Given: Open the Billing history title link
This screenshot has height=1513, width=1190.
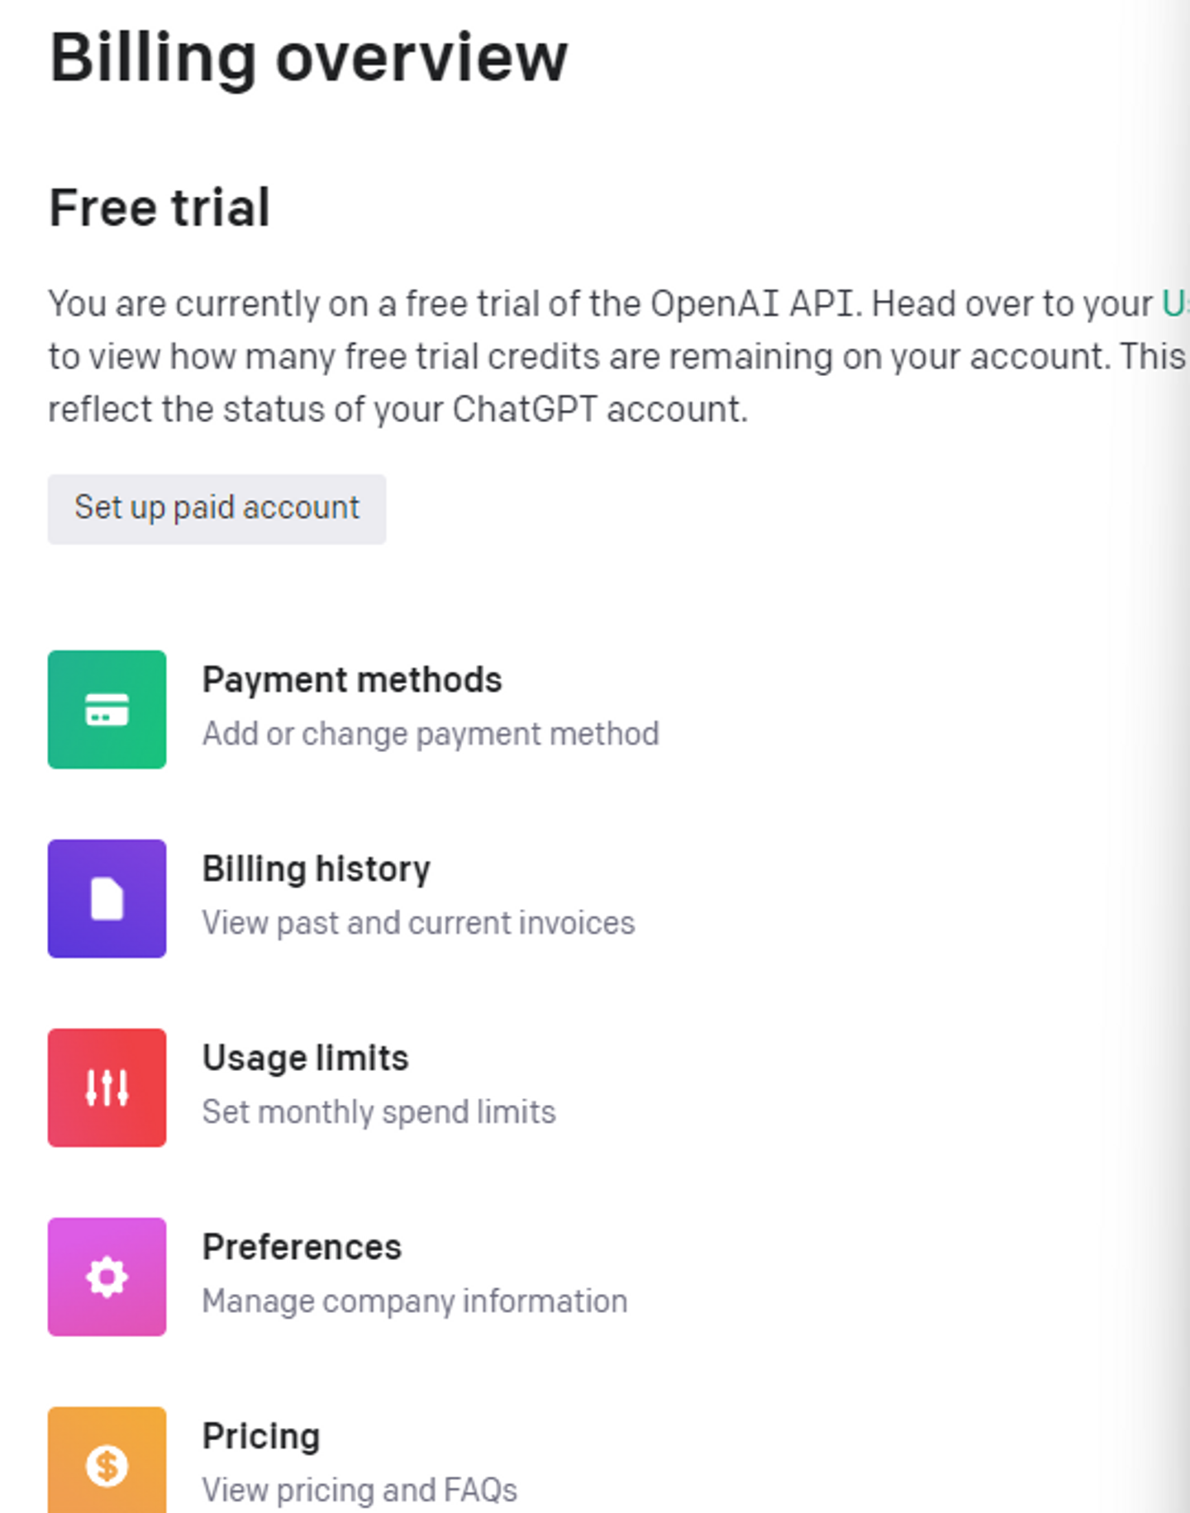Looking at the screenshot, I should click(x=317, y=869).
